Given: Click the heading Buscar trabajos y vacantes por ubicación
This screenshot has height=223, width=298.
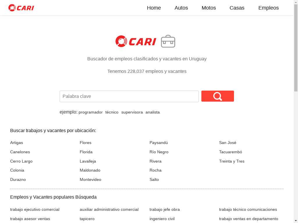Looking at the screenshot, I should click(53, 130).
